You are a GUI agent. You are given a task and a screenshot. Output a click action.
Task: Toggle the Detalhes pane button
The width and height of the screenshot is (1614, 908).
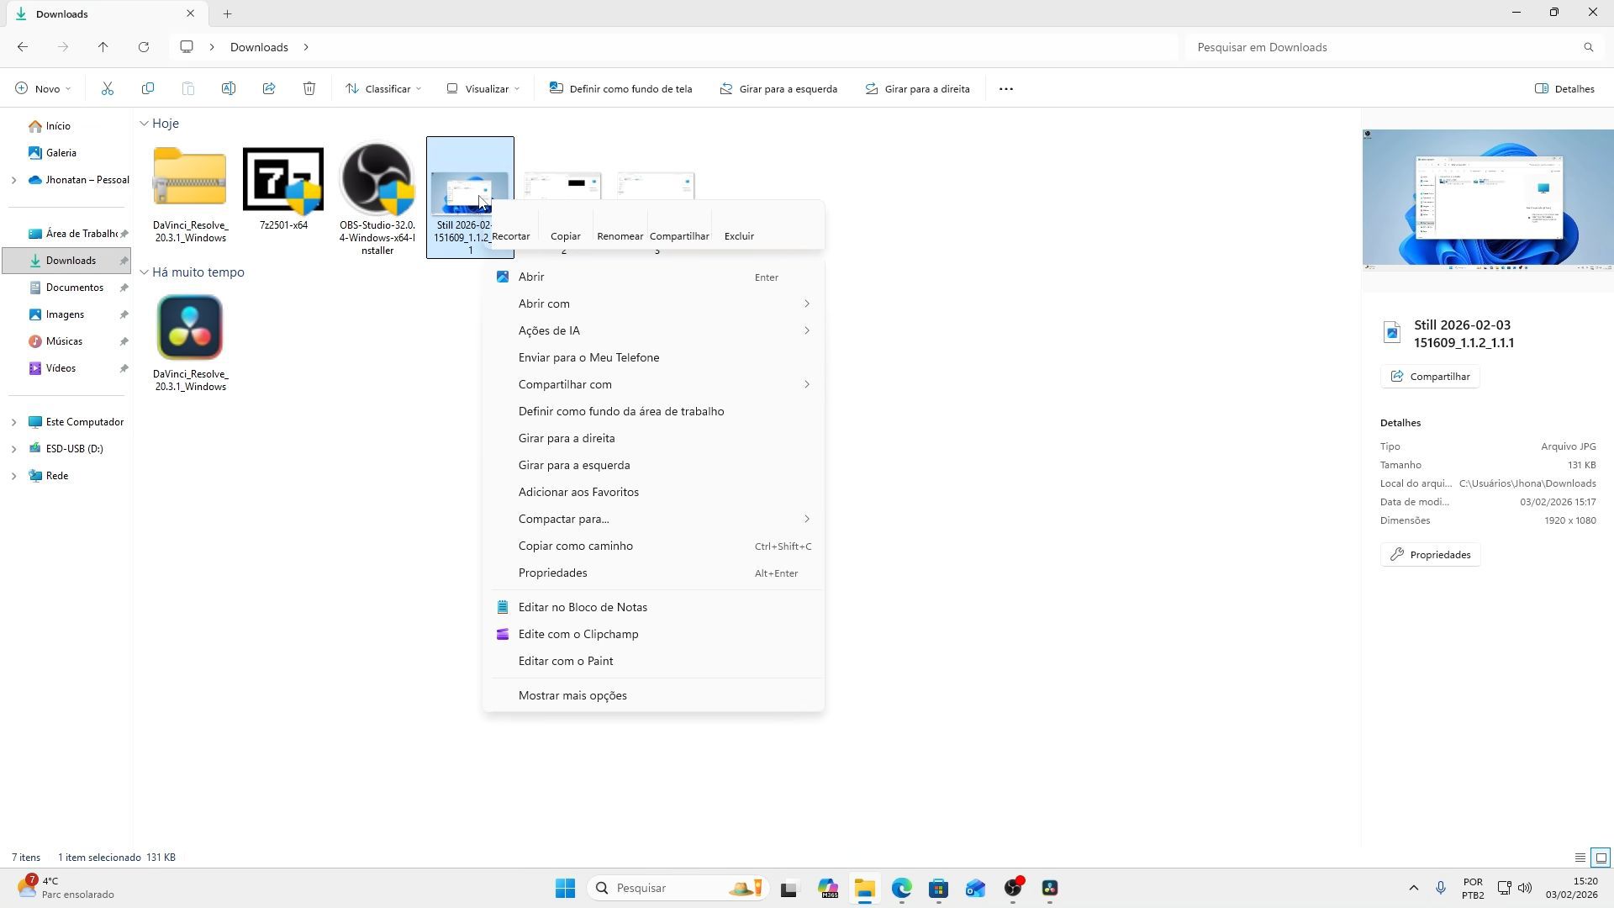pos(1564,89)
